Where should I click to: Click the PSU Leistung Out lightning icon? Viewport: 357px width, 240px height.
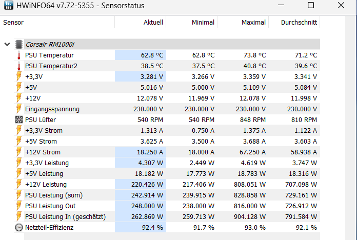click(19, 206)
